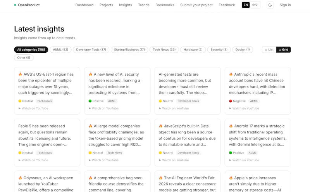Select All categories (158) filter
Screen dimensions: 310x192
pos(31,50)
